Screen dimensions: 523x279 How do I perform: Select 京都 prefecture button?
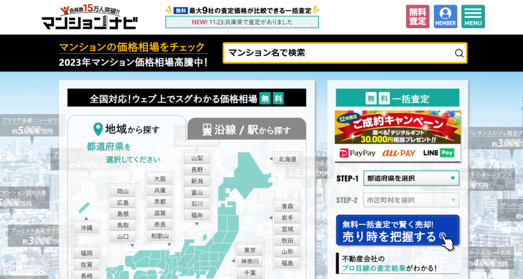coord(160,202)
